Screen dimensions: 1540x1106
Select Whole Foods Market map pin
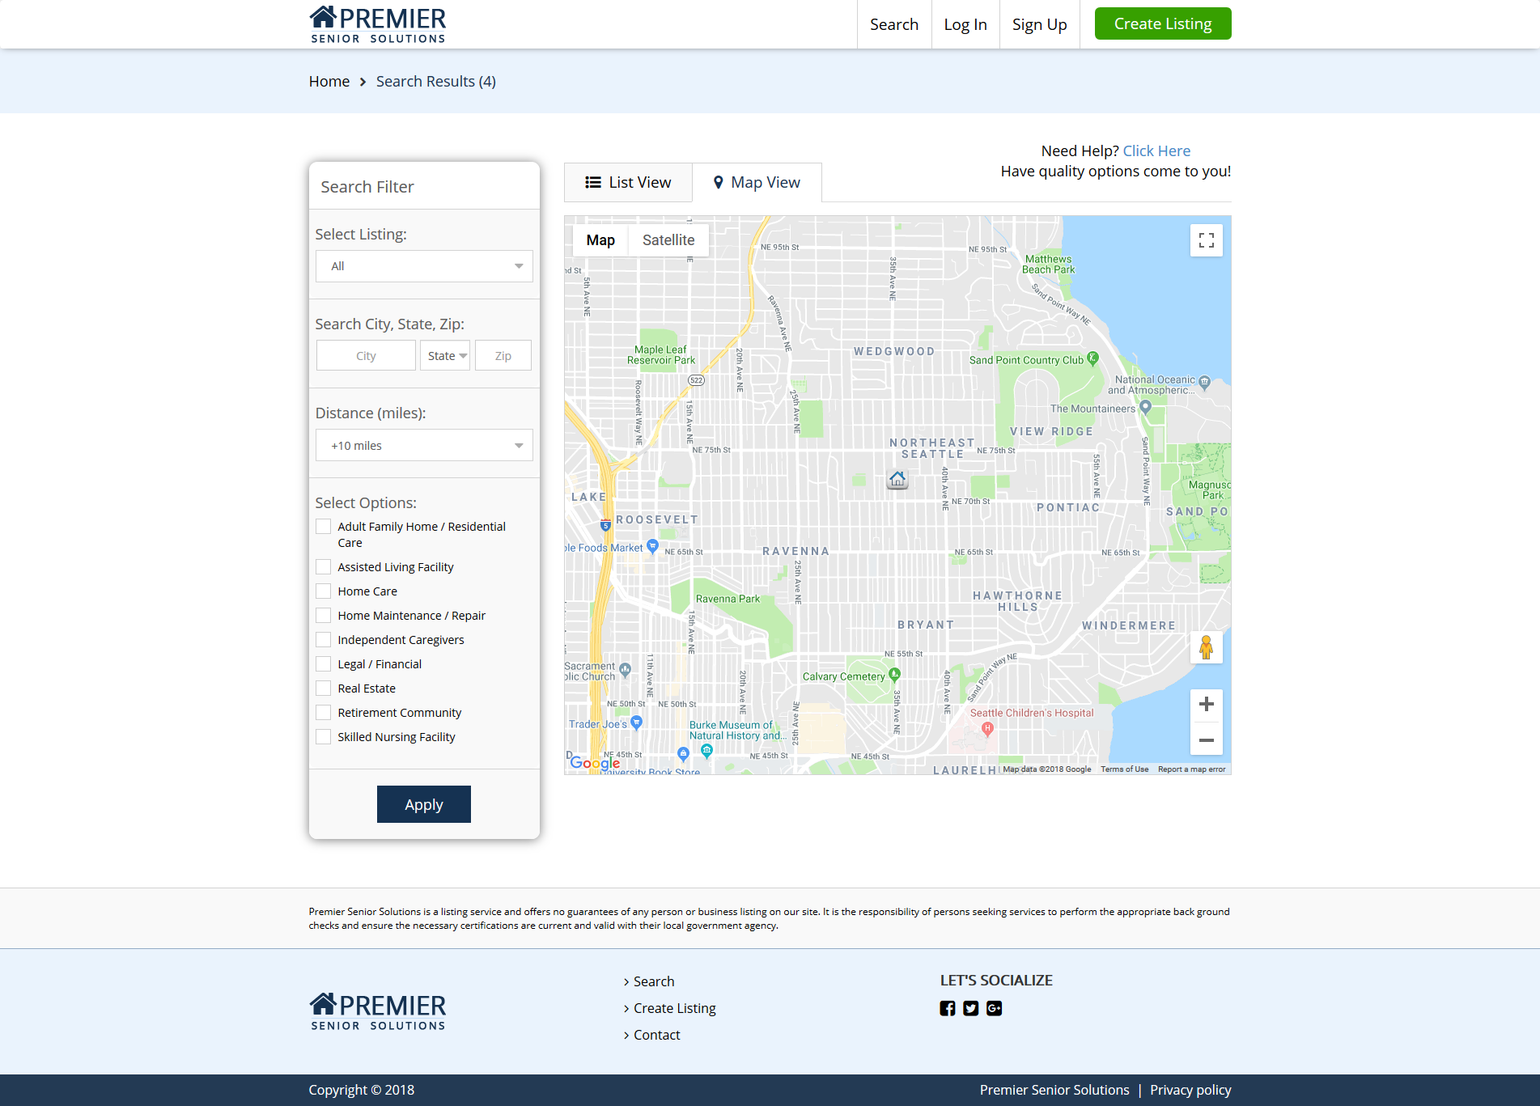(x=652, y=546)
